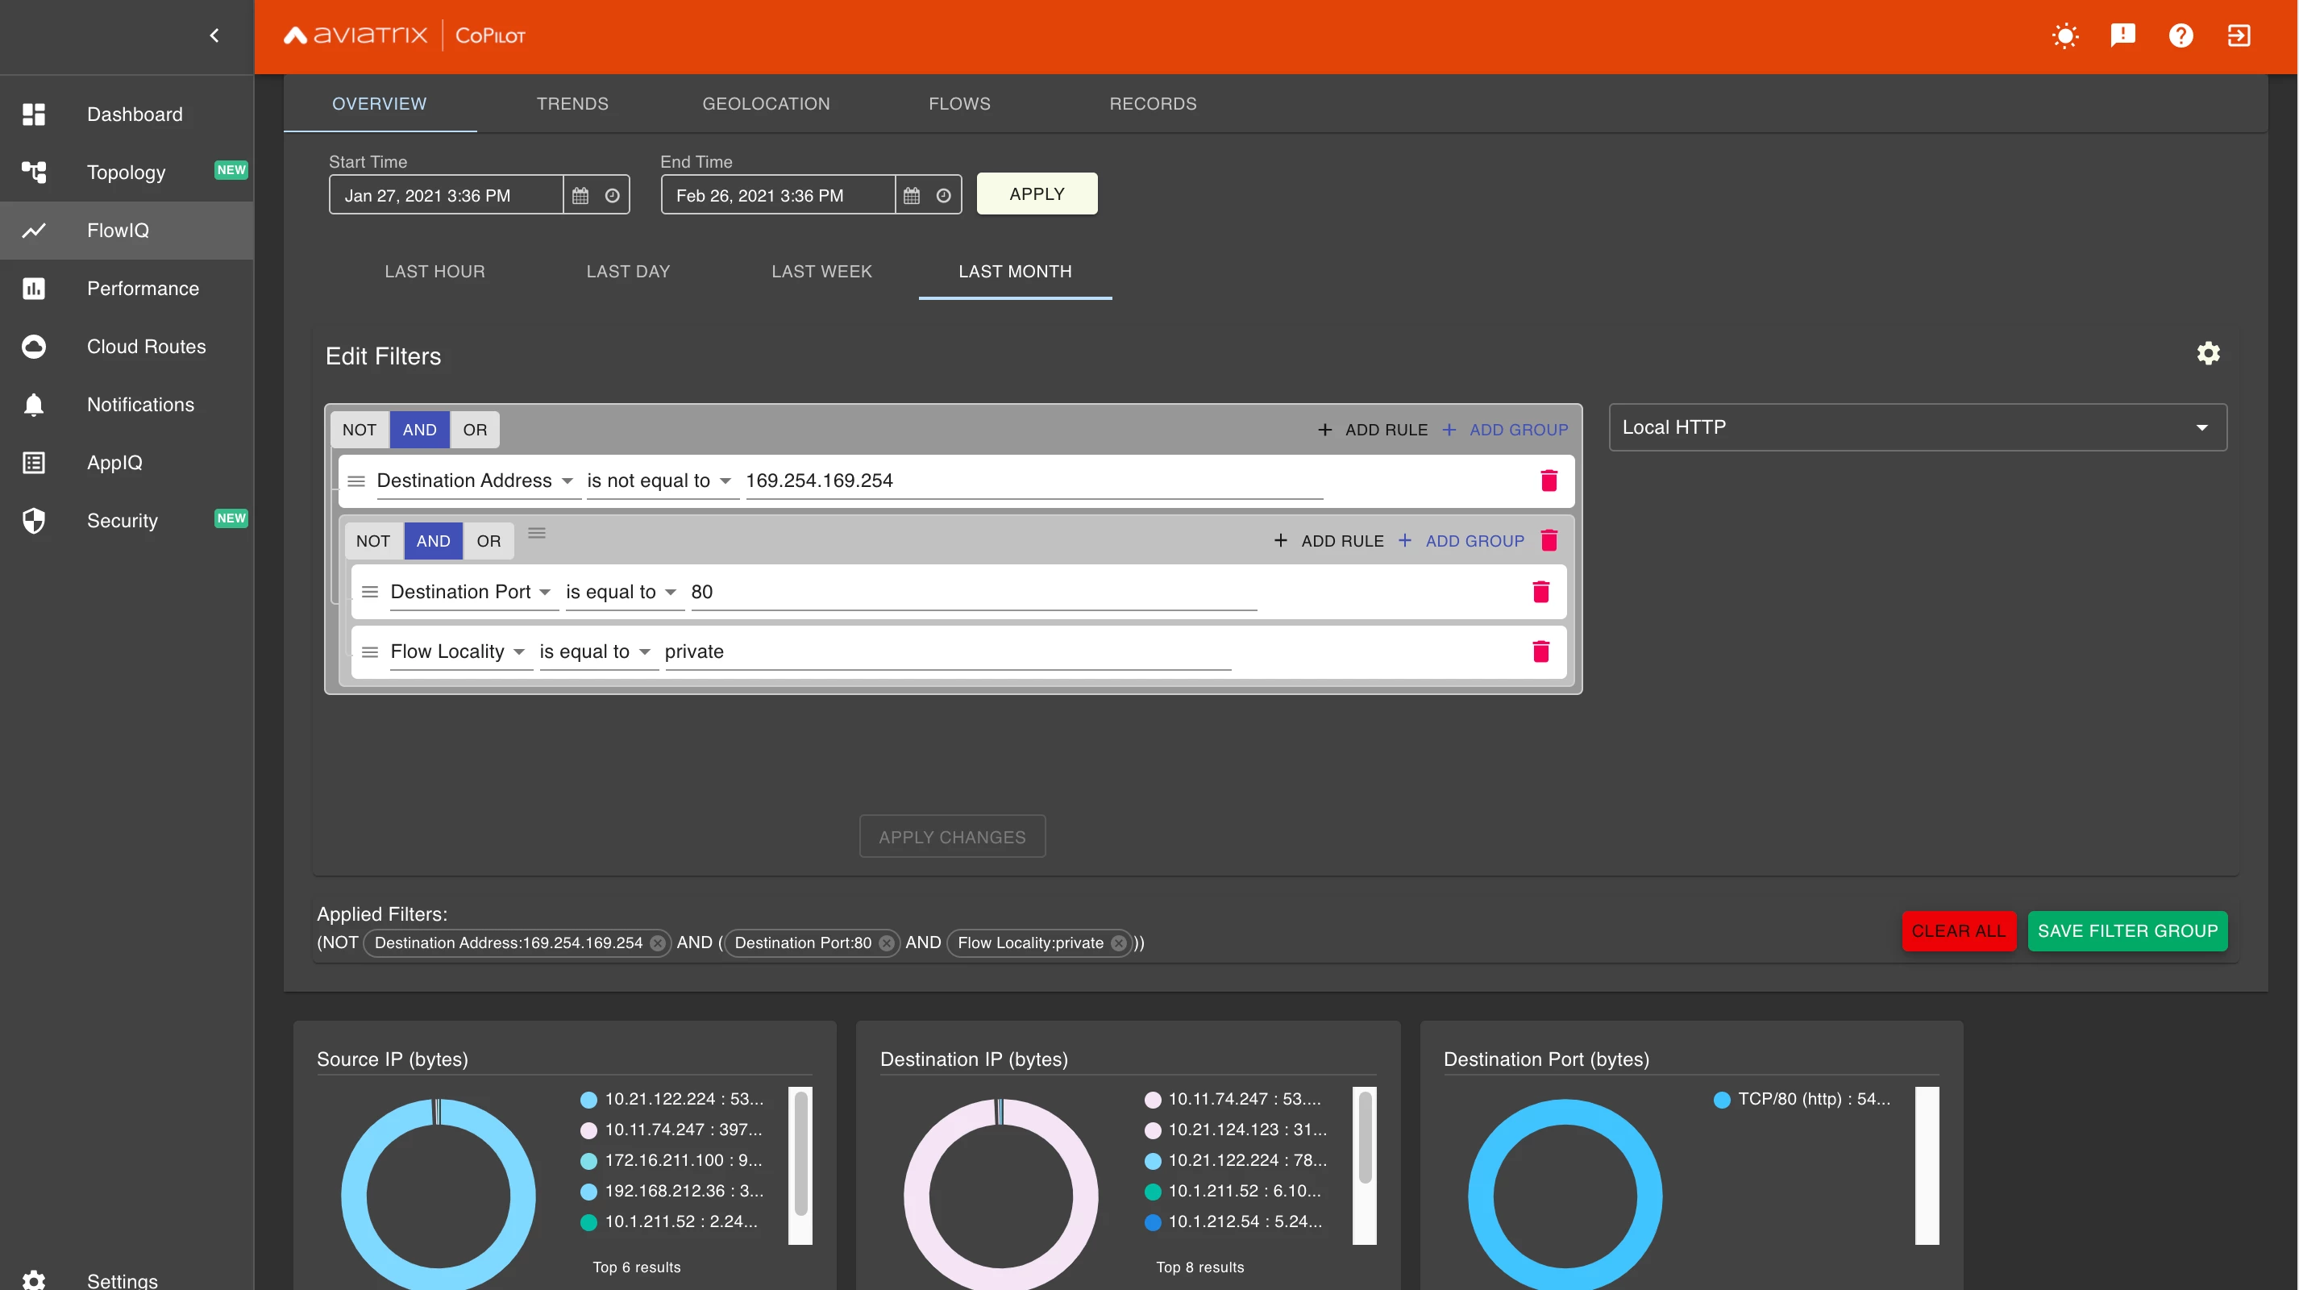Open the help question mark icon
This screenshot has height=1290, width=2299.
(x=2181, y=35)
